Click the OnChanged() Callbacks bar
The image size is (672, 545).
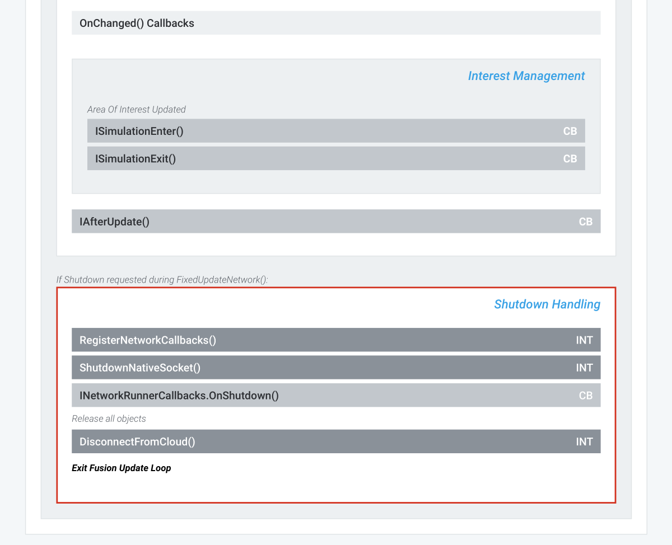coord(336,23)
